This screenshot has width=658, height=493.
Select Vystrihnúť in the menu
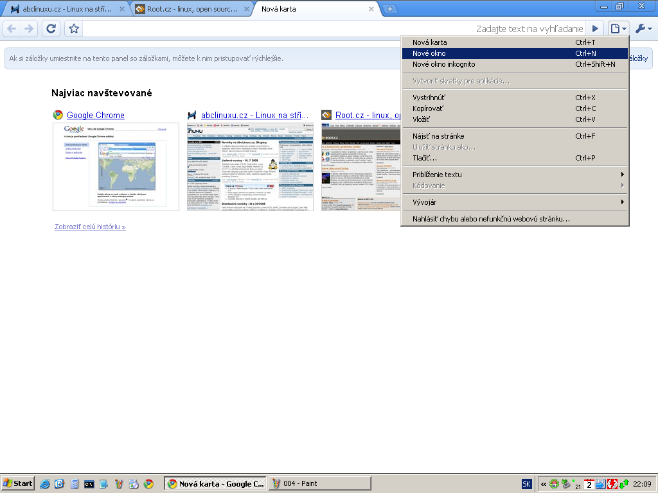[515, 98]
